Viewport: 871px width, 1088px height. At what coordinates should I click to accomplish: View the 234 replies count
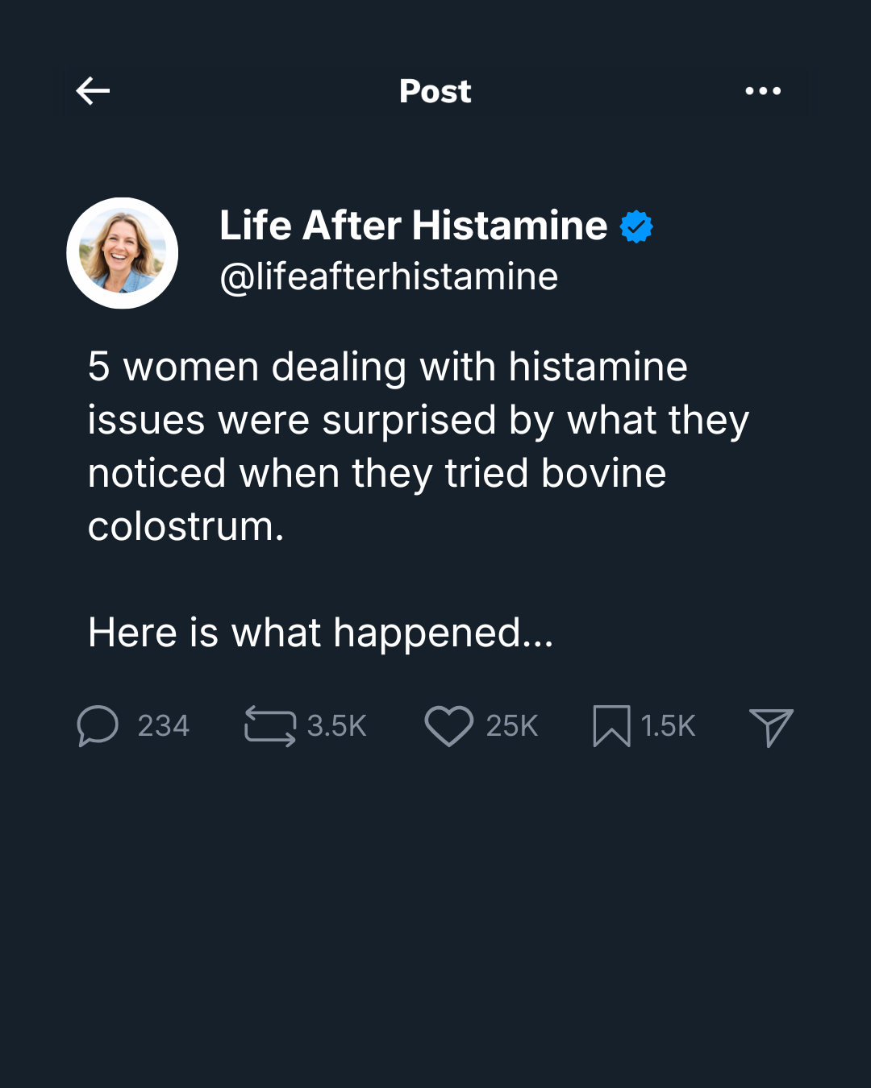click(x=164, y=726)
